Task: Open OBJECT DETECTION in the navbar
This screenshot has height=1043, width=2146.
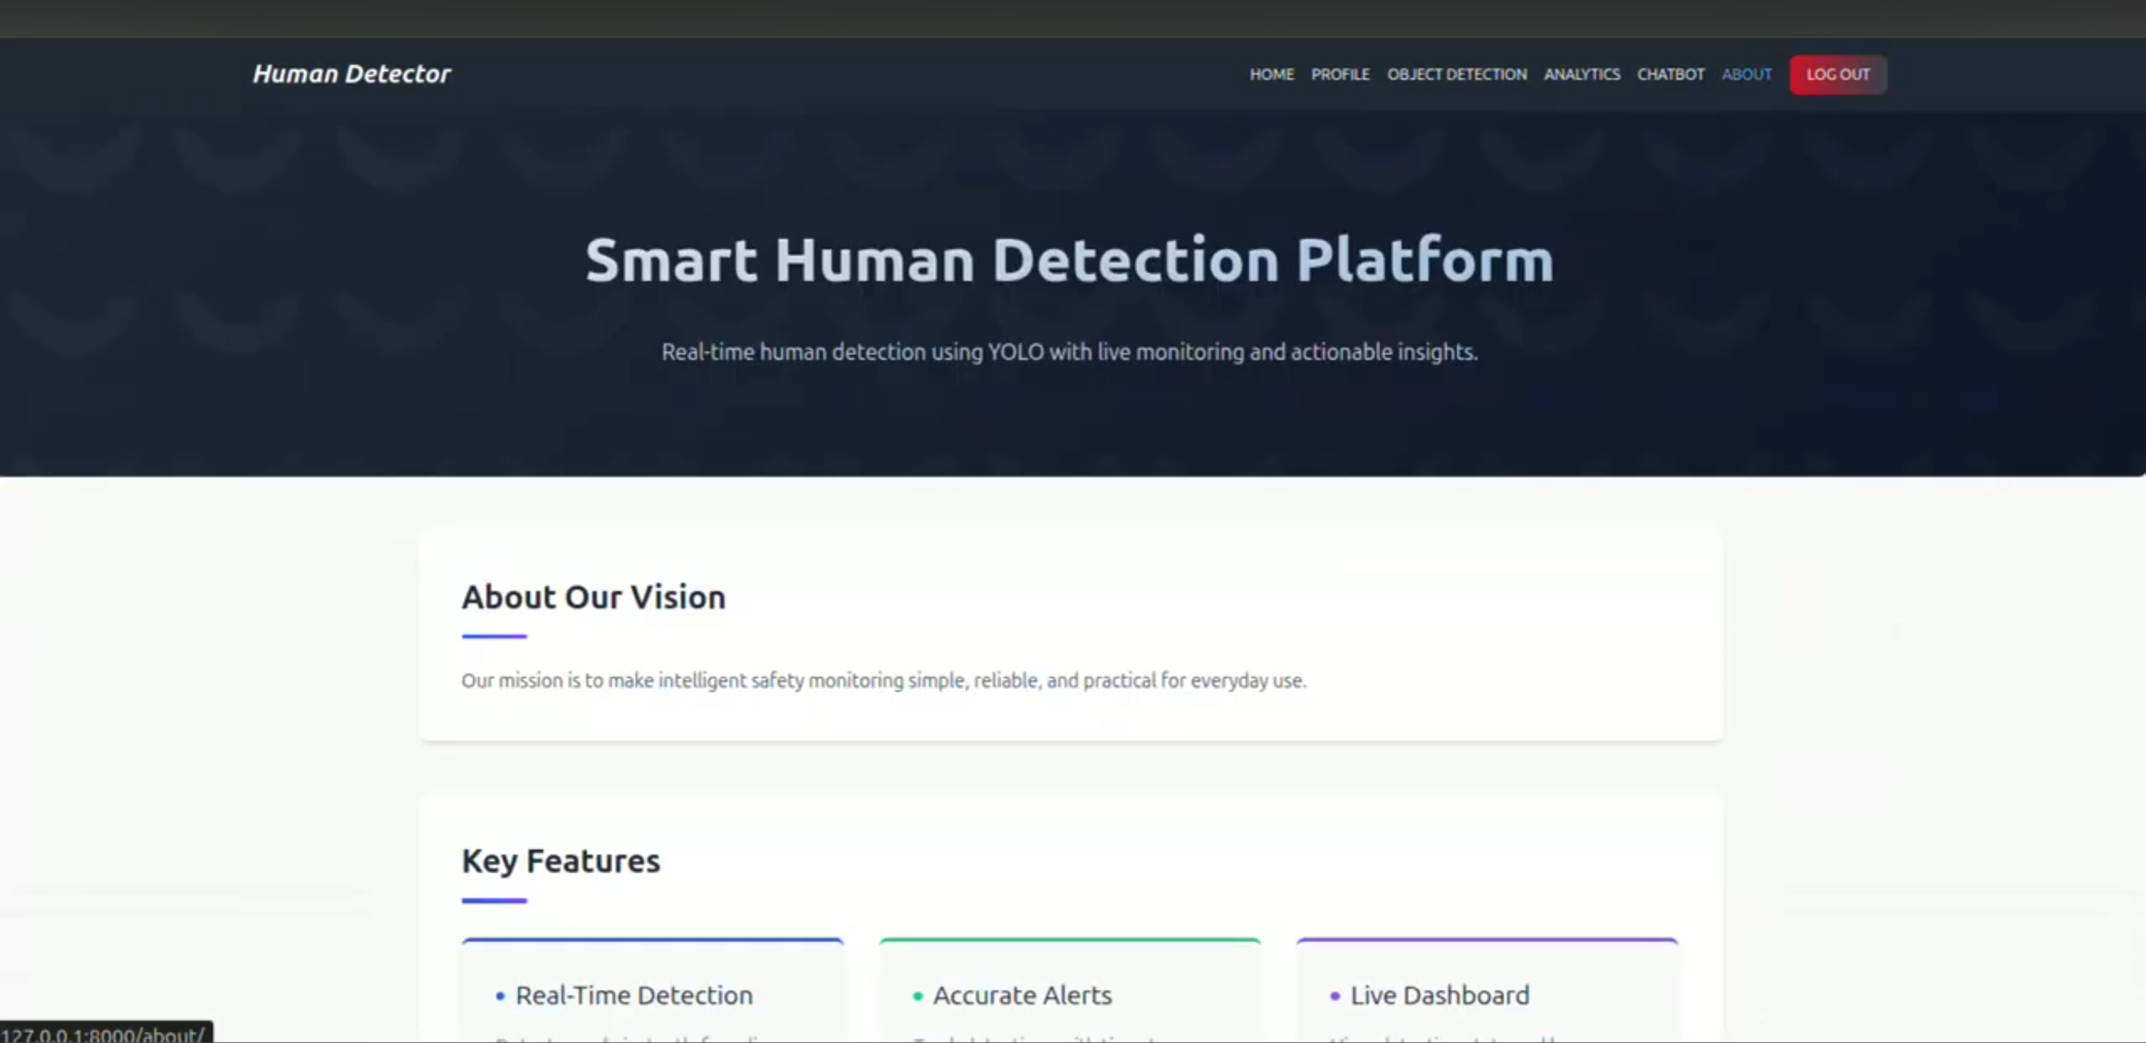Action: point(1456,74)
